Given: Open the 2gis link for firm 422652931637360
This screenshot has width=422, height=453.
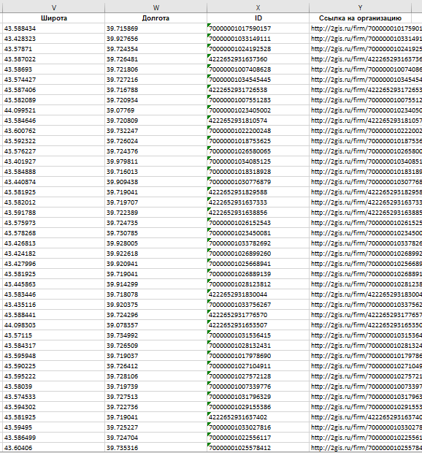Looking at the screenshot, I should (x=367, y=59).
